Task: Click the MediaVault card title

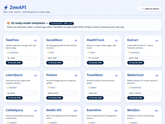Action: pyautogui.click(x=135, y=75)
